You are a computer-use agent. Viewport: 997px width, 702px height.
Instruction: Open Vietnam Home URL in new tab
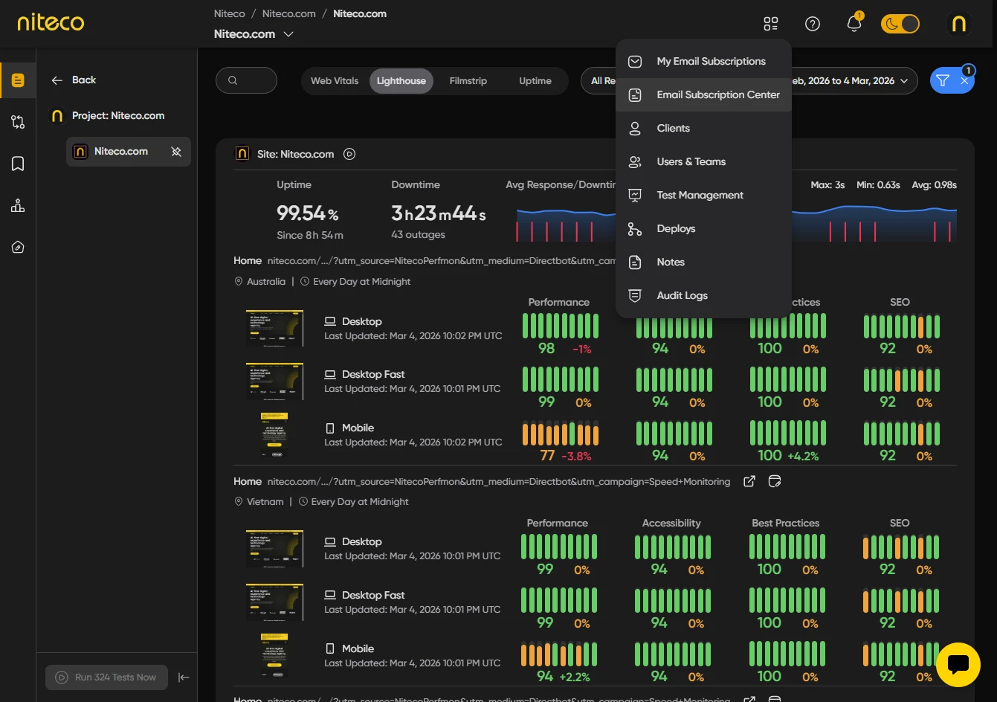click(x=749, y=481)
